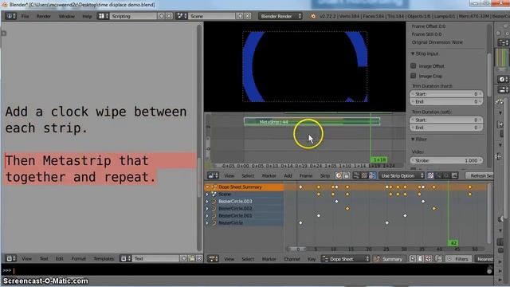Viewport: 510px width, 287px height.
Task: Open the Strip menu in sequencer
Action: click(x=324, y=175)
